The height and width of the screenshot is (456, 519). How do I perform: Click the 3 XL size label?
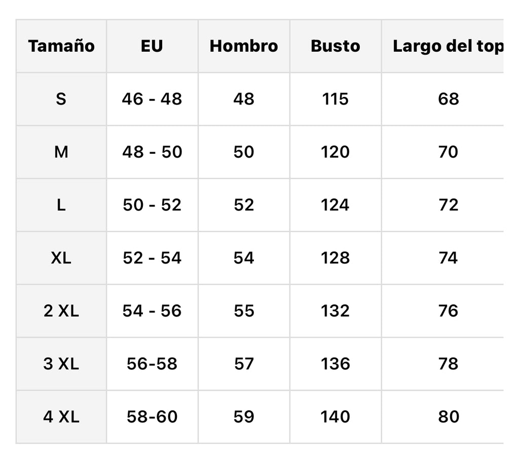pos(61,364)
